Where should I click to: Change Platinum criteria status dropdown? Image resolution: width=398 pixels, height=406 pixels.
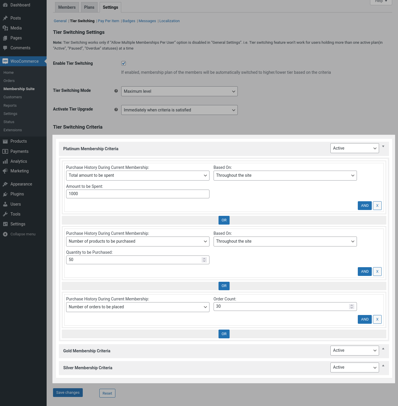tap(354, 148)
